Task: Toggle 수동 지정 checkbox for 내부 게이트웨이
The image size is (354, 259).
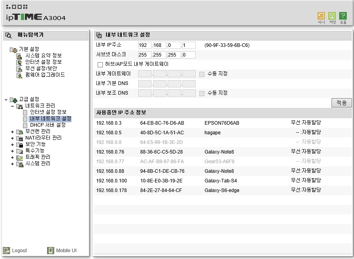Action: pos(202,74)
